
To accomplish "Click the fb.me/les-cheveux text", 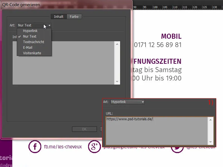I will tap(63, 147).
